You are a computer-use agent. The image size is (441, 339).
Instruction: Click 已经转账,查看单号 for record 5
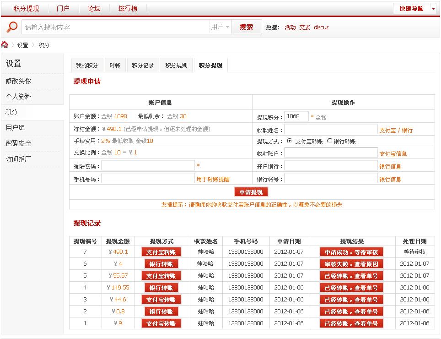pos(351,276)
